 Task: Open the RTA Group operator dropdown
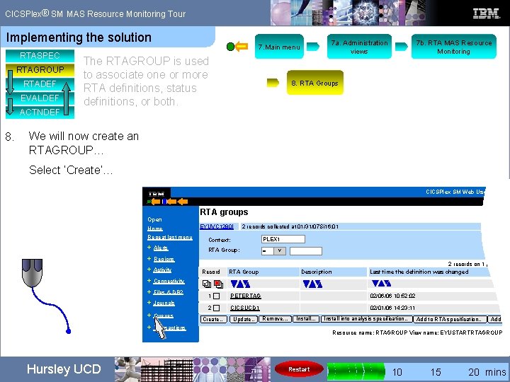pyautogui.click(x=273, y=250)
